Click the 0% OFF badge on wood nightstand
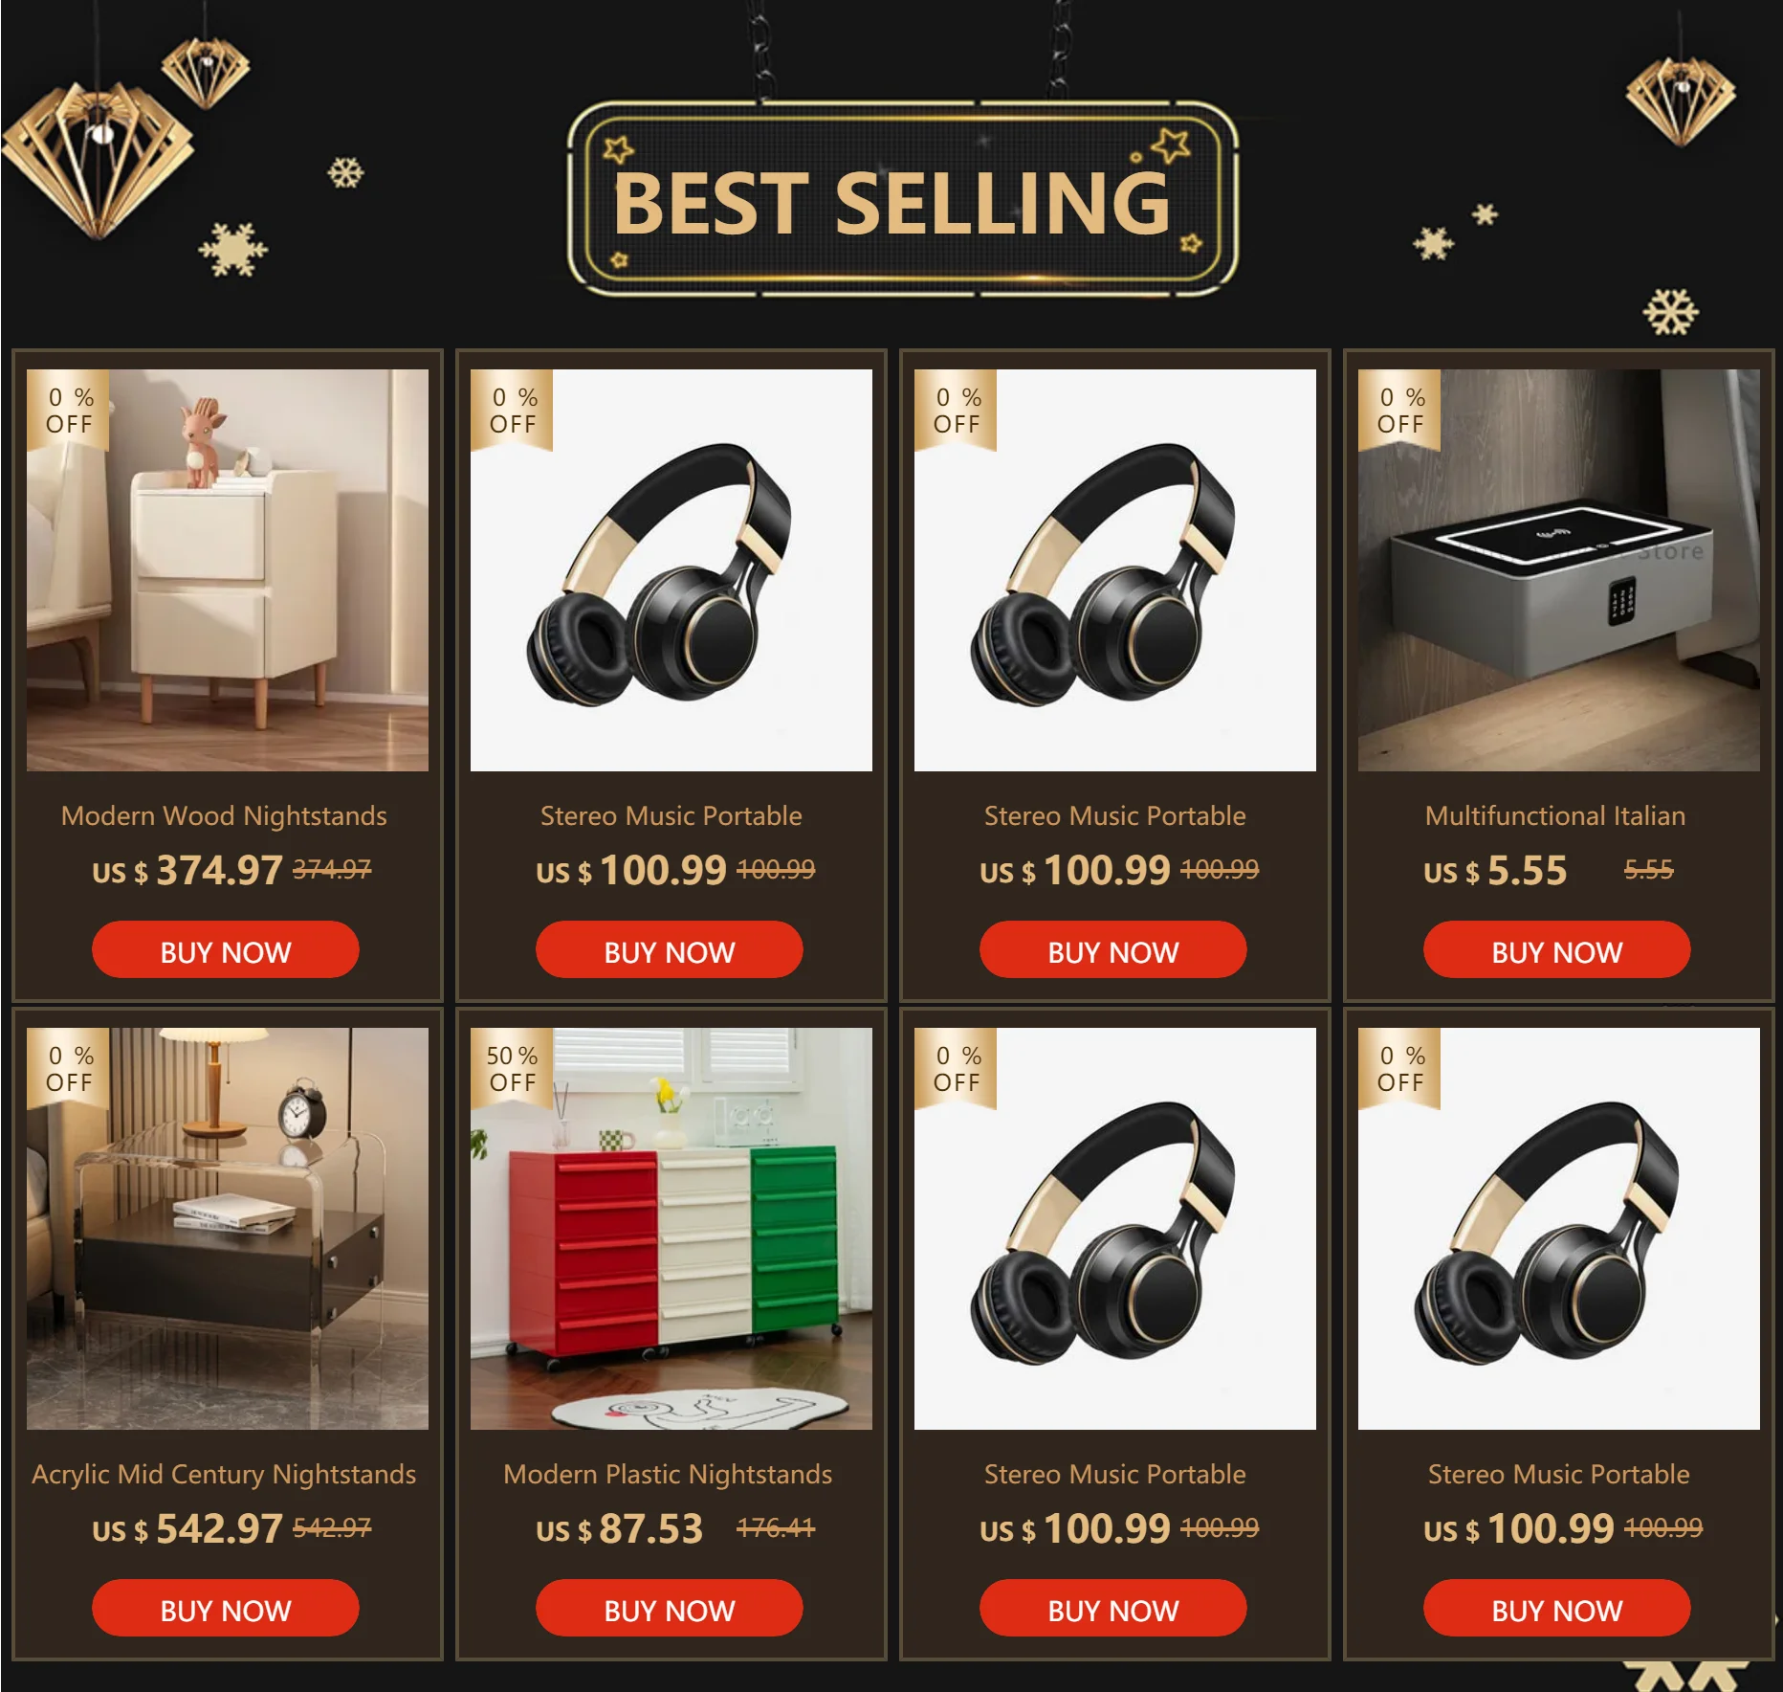The image size is (1783, 1692). (69, 411)
